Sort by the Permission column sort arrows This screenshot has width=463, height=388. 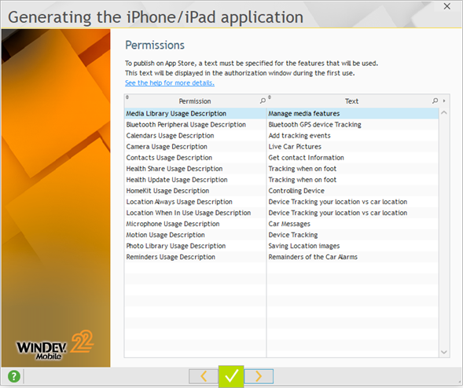tap(127, 97)
